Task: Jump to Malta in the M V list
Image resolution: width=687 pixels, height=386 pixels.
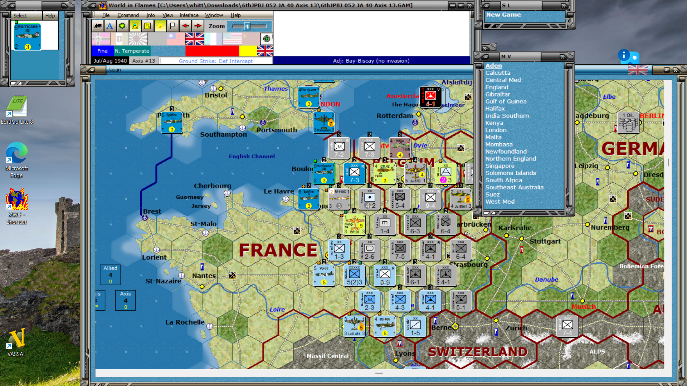Action: click(493, 137)
